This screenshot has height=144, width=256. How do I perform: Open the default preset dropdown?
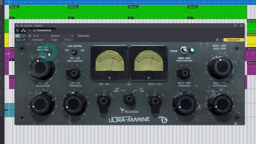pos(57,36)
